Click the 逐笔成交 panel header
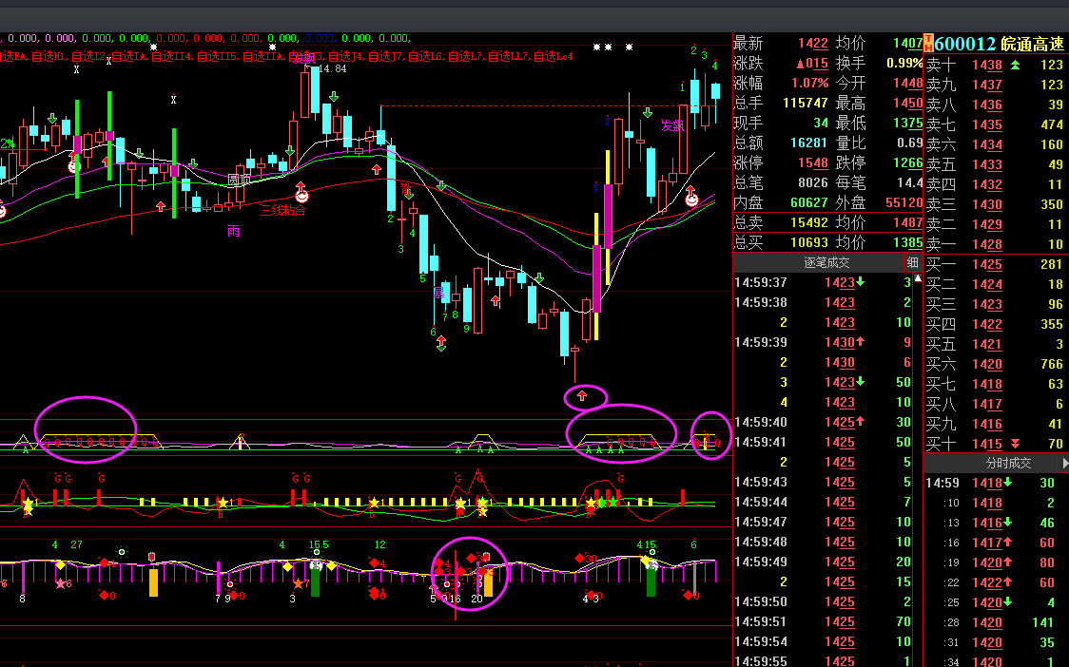The image size is (1069, 667). pyautogui.click(x=826, y=263)
